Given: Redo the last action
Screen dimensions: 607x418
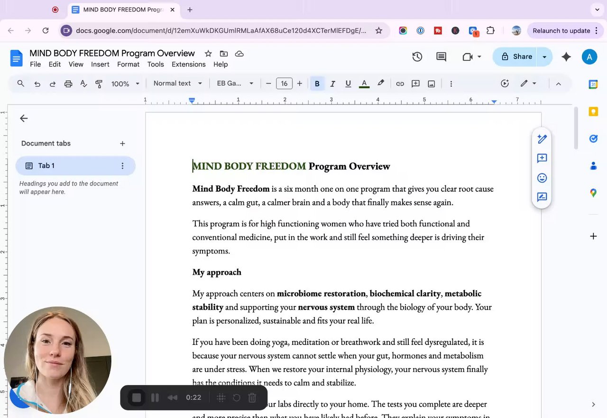Looking at the screenshot, I should (x=53, y=84).
